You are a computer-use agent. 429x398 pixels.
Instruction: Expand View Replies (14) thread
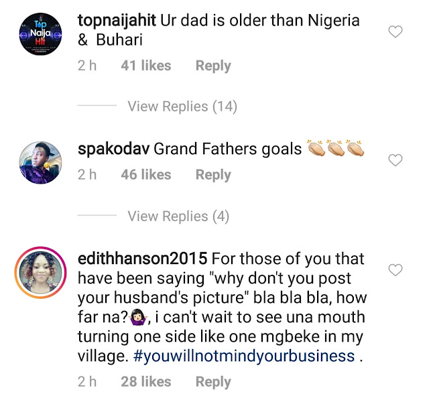point(182,107)
